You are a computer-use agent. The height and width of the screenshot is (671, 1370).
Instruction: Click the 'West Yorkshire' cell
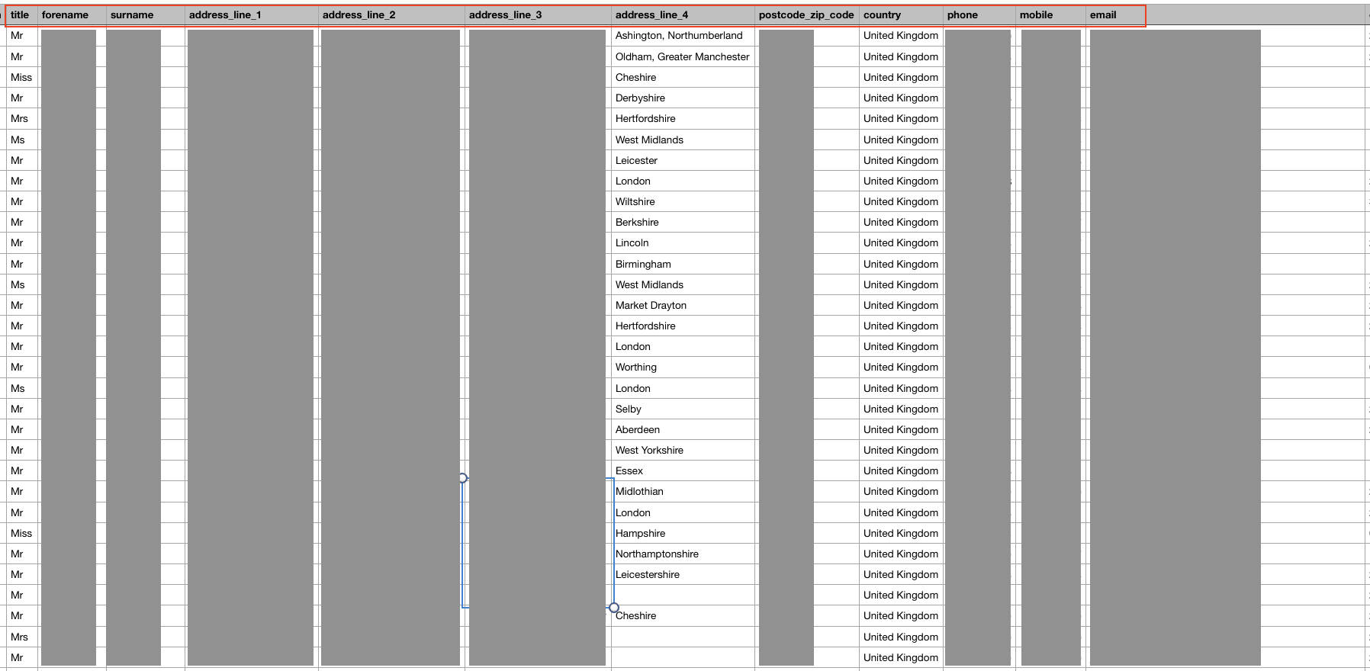click(x=683, y=450)
